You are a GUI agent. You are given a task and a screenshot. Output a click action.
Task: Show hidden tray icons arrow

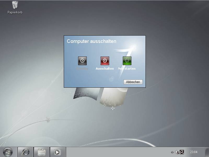[x=172, y=152]
